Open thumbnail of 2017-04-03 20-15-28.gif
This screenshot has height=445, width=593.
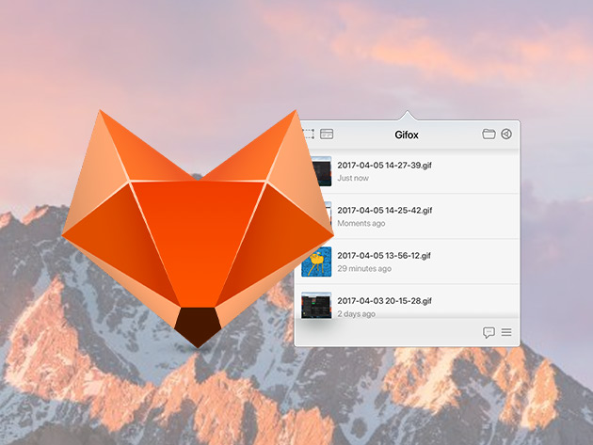(315, 306)
